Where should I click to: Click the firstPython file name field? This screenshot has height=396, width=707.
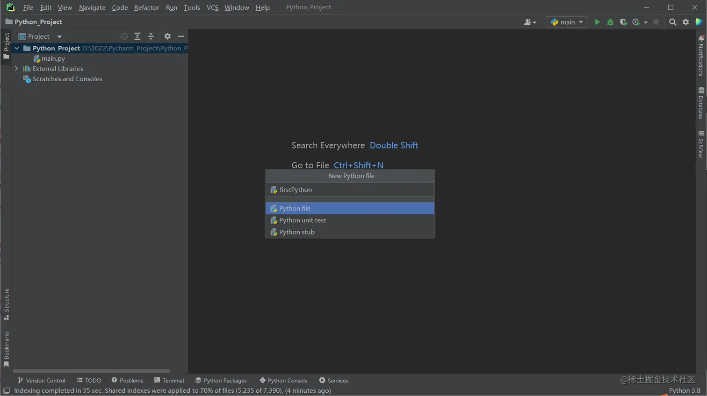[x=350, y=190]
